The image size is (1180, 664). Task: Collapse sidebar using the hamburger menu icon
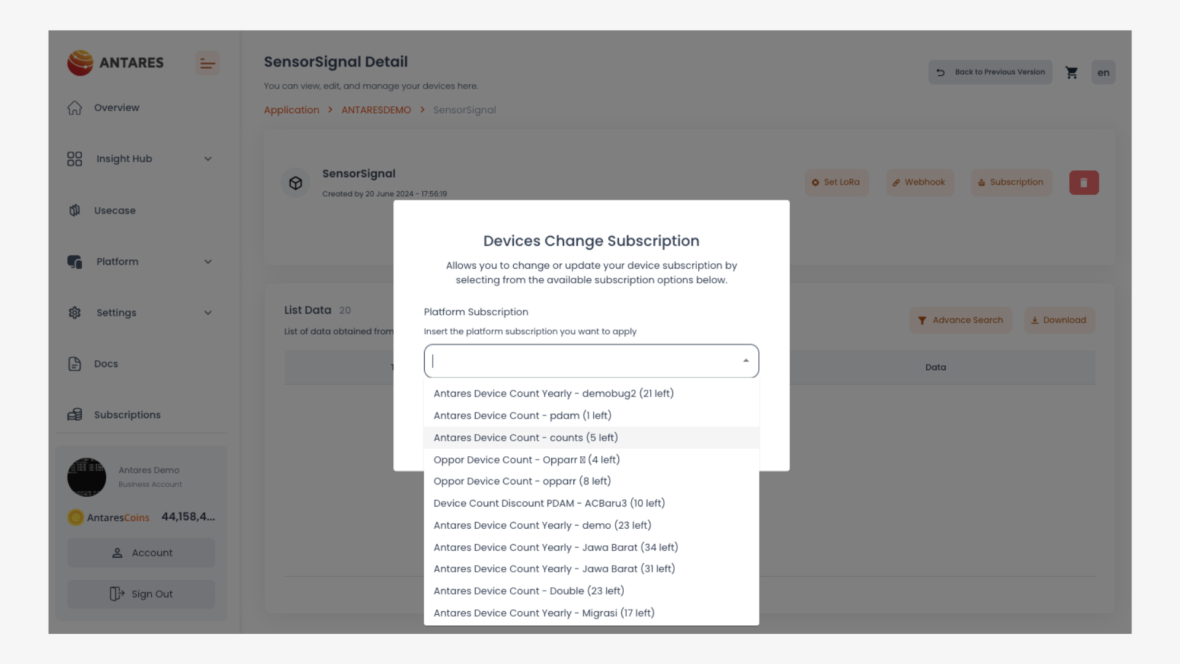208,63
